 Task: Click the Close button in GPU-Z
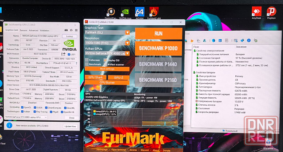click(72, 117)
